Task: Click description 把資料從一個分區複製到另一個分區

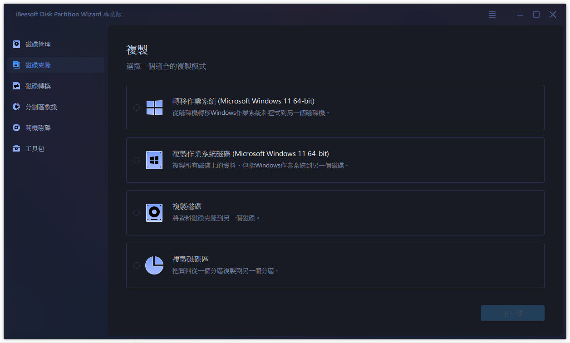Action: (226, 271)
